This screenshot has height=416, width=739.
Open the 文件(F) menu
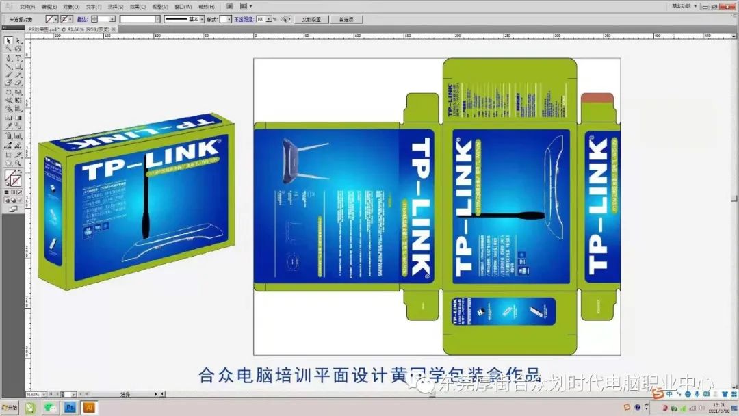[27, 7]
